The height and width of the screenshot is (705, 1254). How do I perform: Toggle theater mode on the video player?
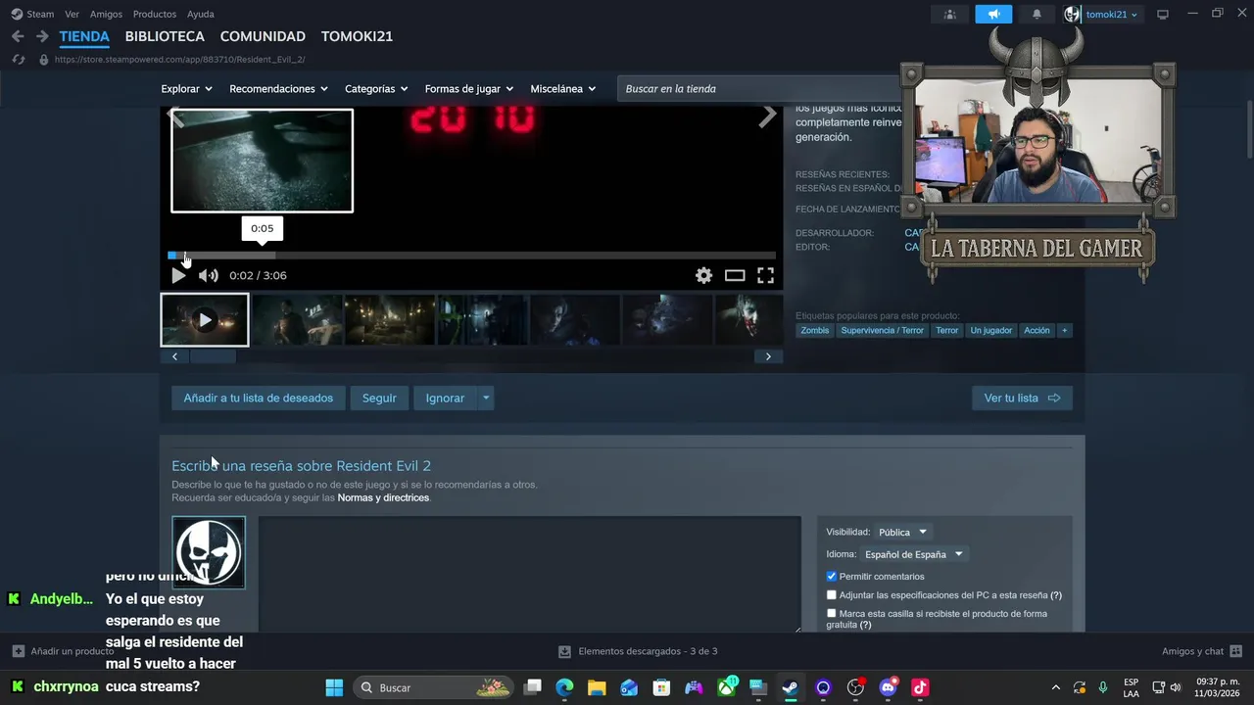[735, 276]
